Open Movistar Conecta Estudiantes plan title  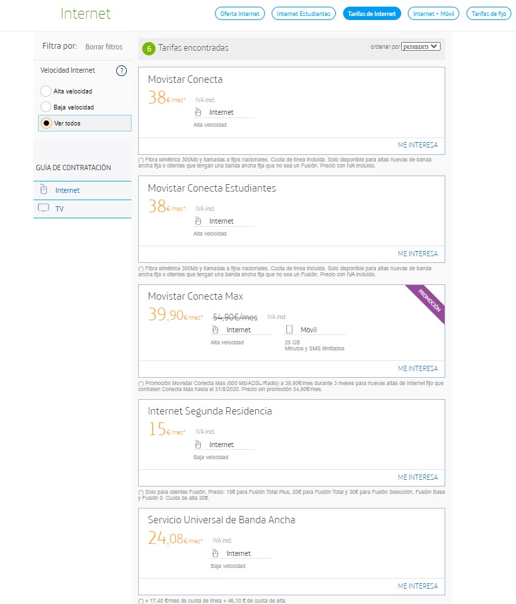pos(212,188)
